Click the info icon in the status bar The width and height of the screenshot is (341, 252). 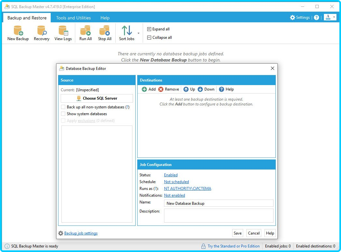pyautogui.click(x=7, y=246)
